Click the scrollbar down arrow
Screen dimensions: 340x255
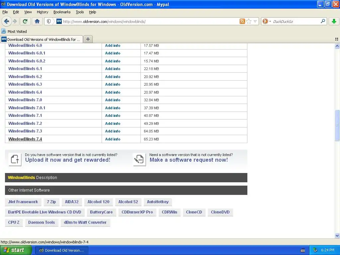coord(337,235)
